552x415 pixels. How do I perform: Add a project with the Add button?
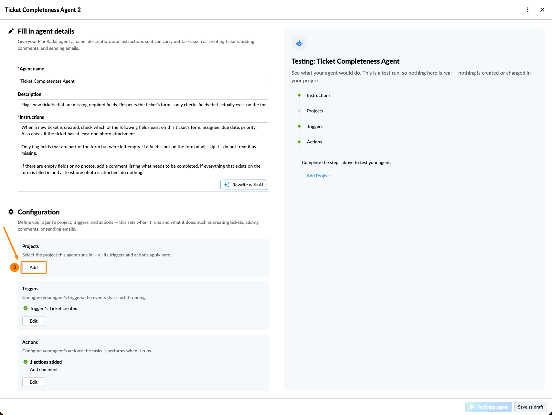point(34,267)
